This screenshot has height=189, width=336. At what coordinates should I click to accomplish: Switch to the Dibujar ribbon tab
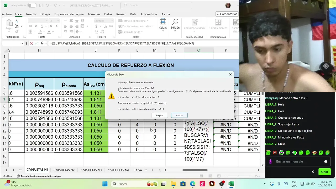[x=45, y=14]
